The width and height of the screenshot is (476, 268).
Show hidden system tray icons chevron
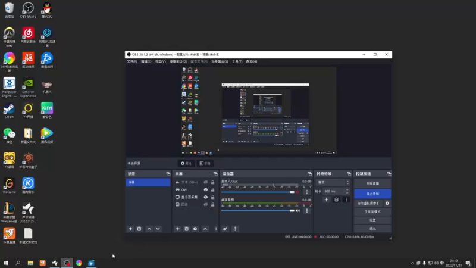[x=412, y=263]
